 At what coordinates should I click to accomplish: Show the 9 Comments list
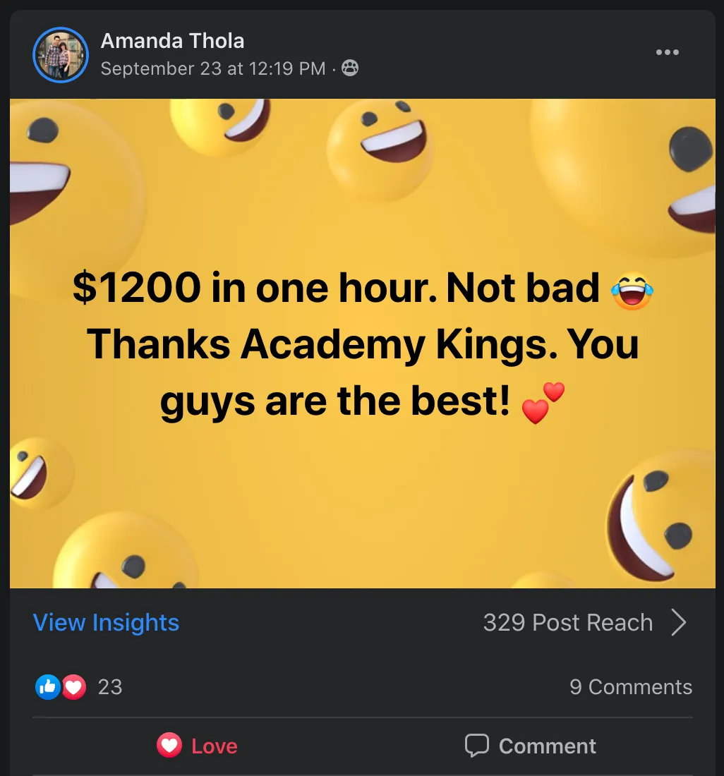coord(630,686)
